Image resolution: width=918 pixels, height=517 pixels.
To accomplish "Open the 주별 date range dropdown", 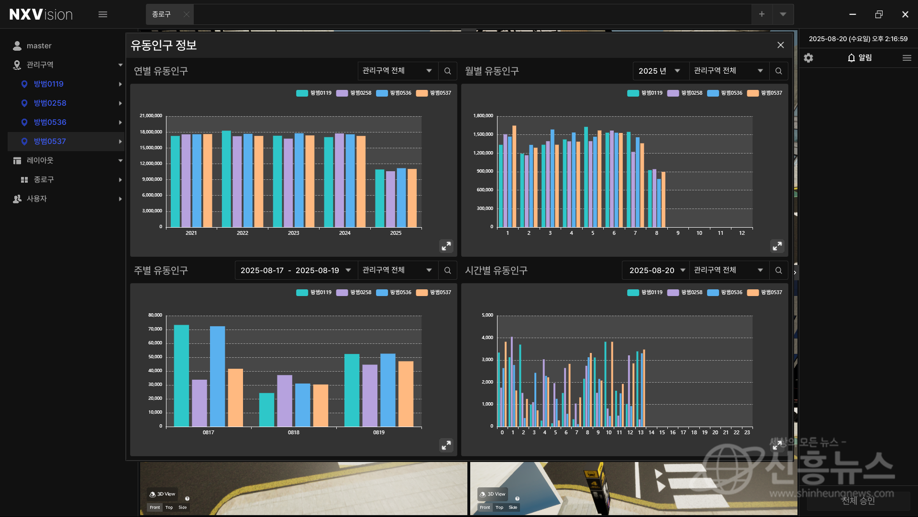I will coord(295,270).
